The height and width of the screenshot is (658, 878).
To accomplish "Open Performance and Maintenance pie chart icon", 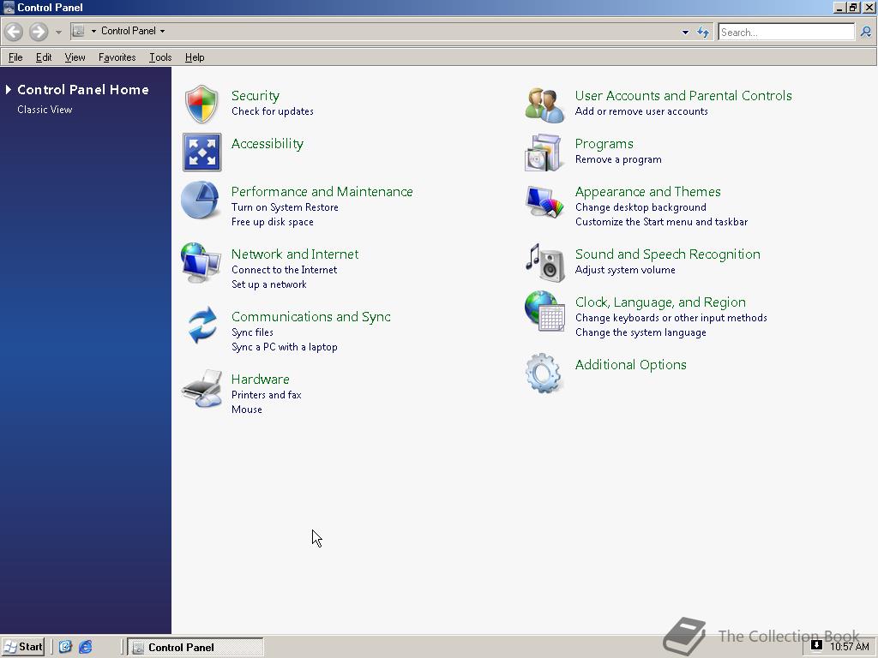I will coord(200,200).
